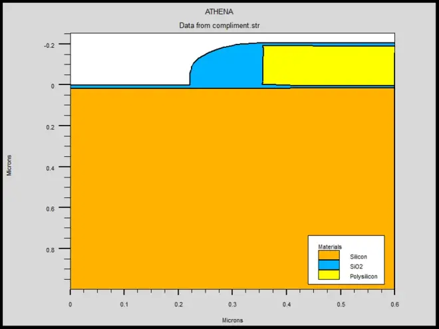Click the x-axis label '0.5'

pos(341,304)
